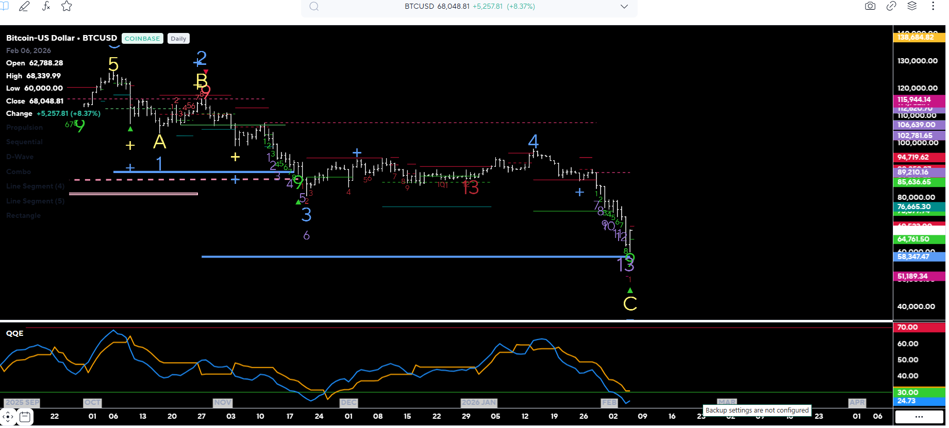Screen dimensions: 949x428
Task: Copy chart link using chain icon
Action: (x=891, y=6)
